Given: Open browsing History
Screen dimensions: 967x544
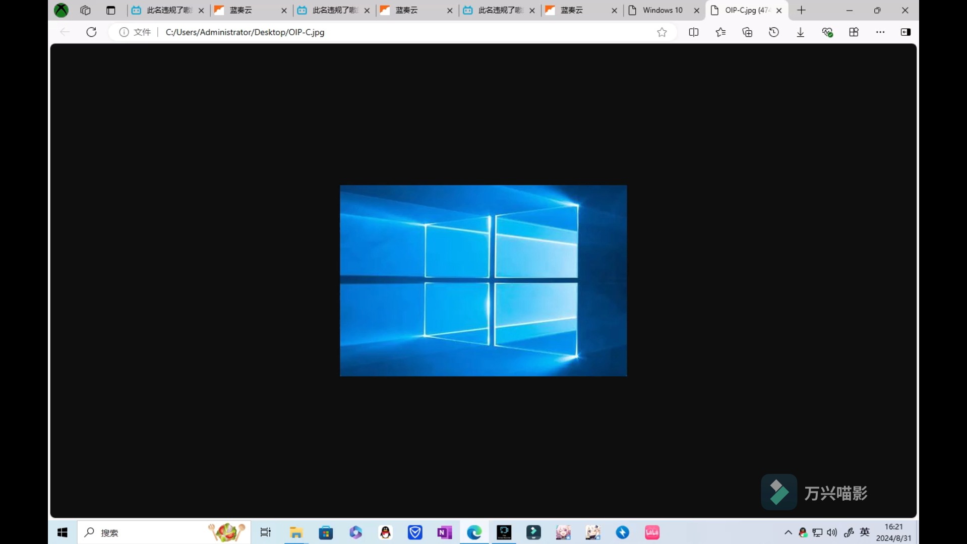Looking at the screenshot, I should pos(774,32).
